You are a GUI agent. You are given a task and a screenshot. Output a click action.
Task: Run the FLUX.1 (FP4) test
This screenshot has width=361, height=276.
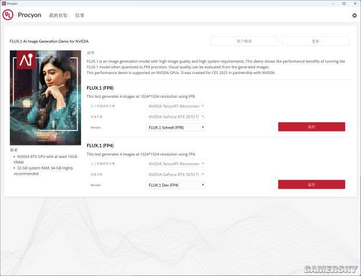(x=312, y=185)
